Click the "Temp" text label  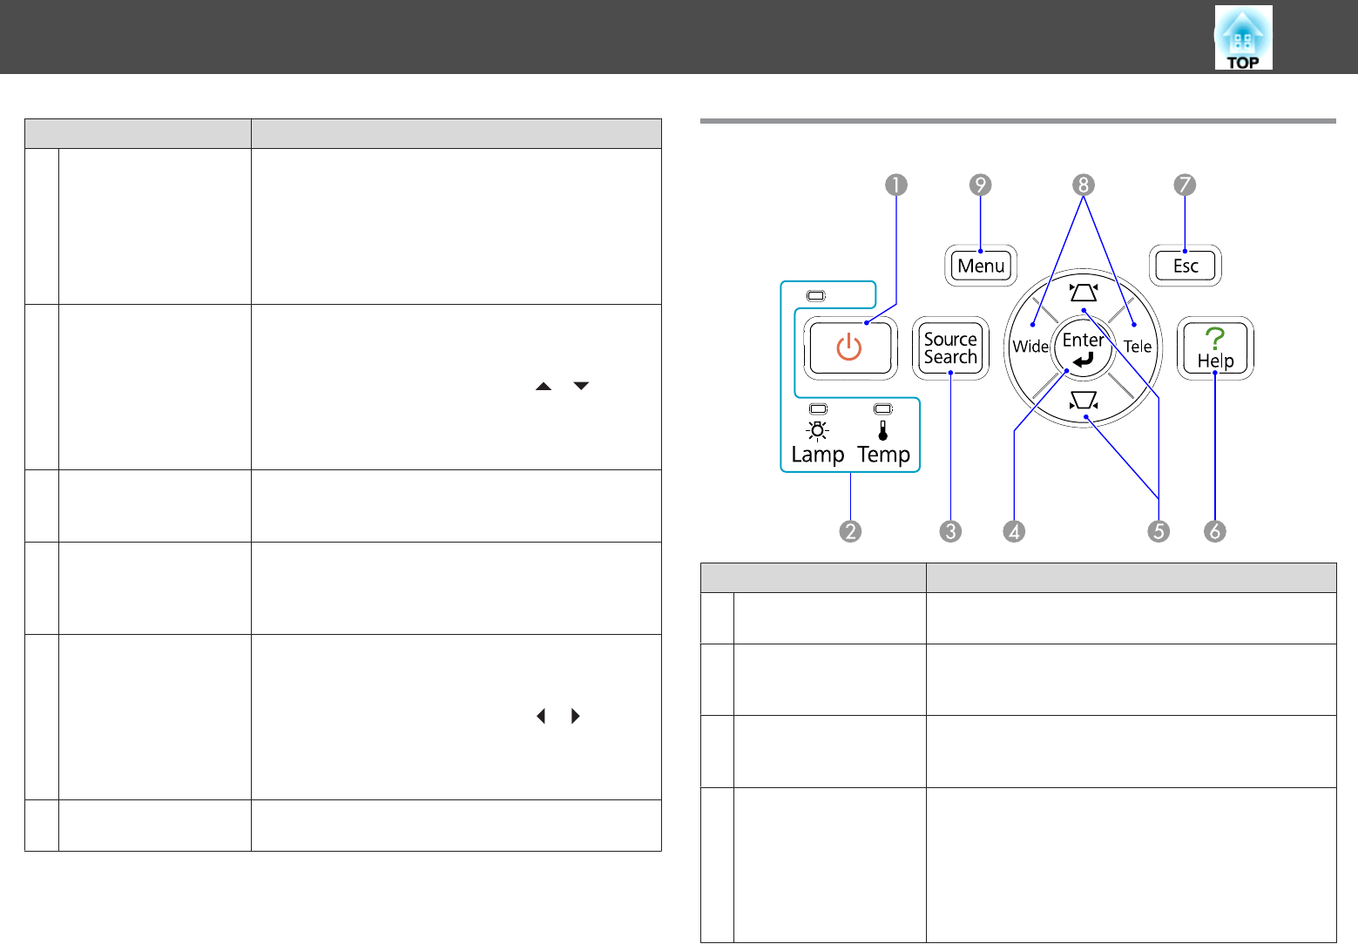tap(883, 455)
